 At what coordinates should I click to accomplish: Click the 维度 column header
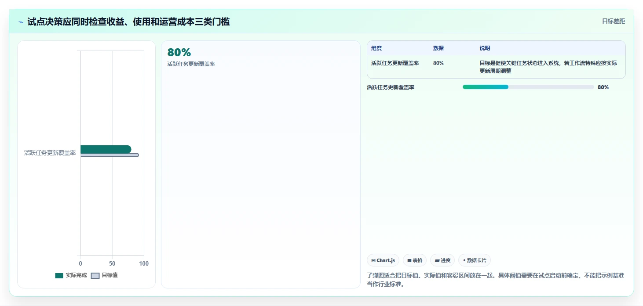[x=376, y=48]
